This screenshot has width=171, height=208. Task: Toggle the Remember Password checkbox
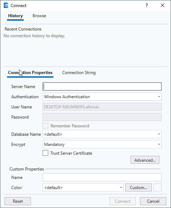point(45,126)
